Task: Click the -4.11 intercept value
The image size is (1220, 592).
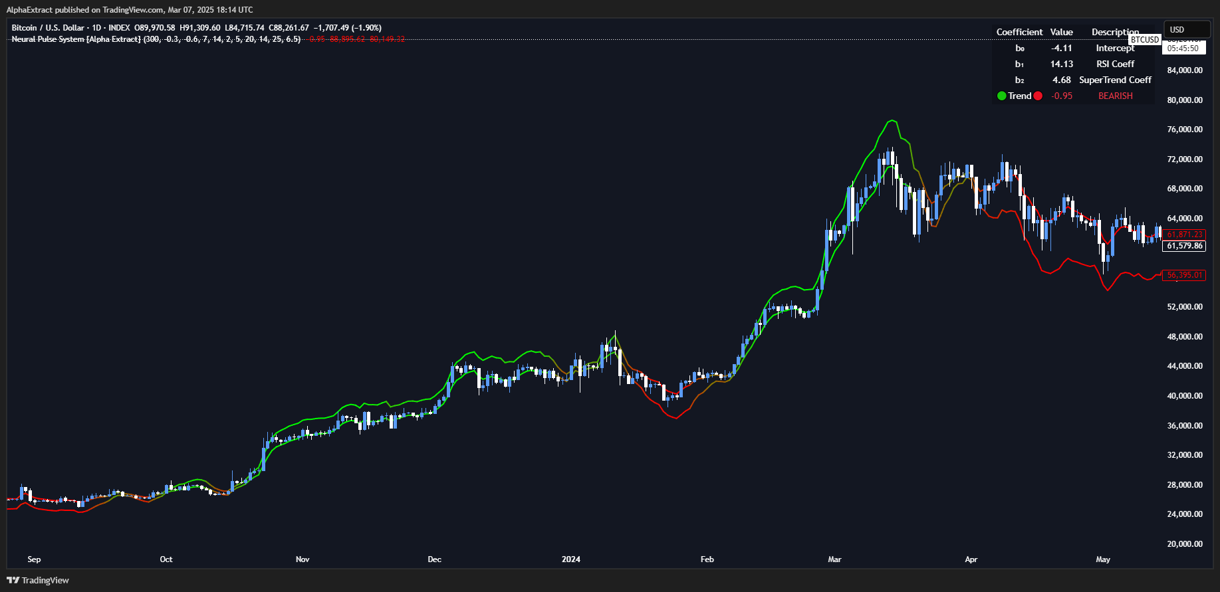Action: [1062, 48]
